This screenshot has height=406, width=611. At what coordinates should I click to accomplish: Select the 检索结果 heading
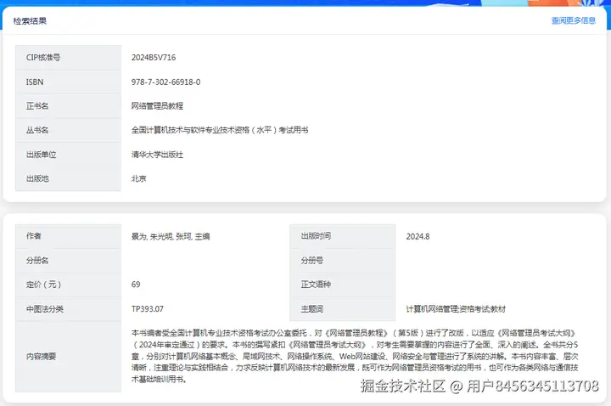coord(30,21)
